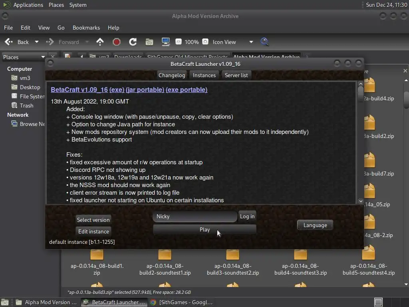409x307 pixels.
Task: Select the 3a-build7.zip archive icon
Action: [370, 160]
